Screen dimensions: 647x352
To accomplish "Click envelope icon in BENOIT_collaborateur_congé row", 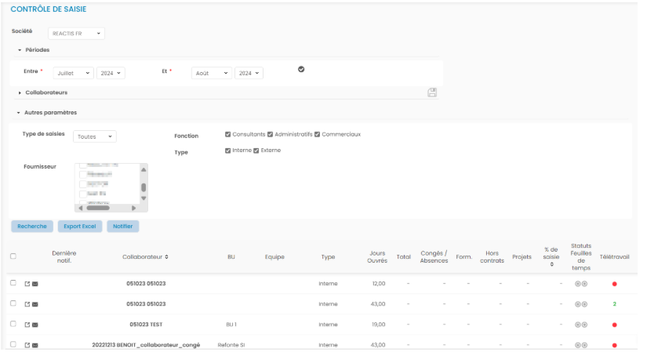I will tap(35, 345).
